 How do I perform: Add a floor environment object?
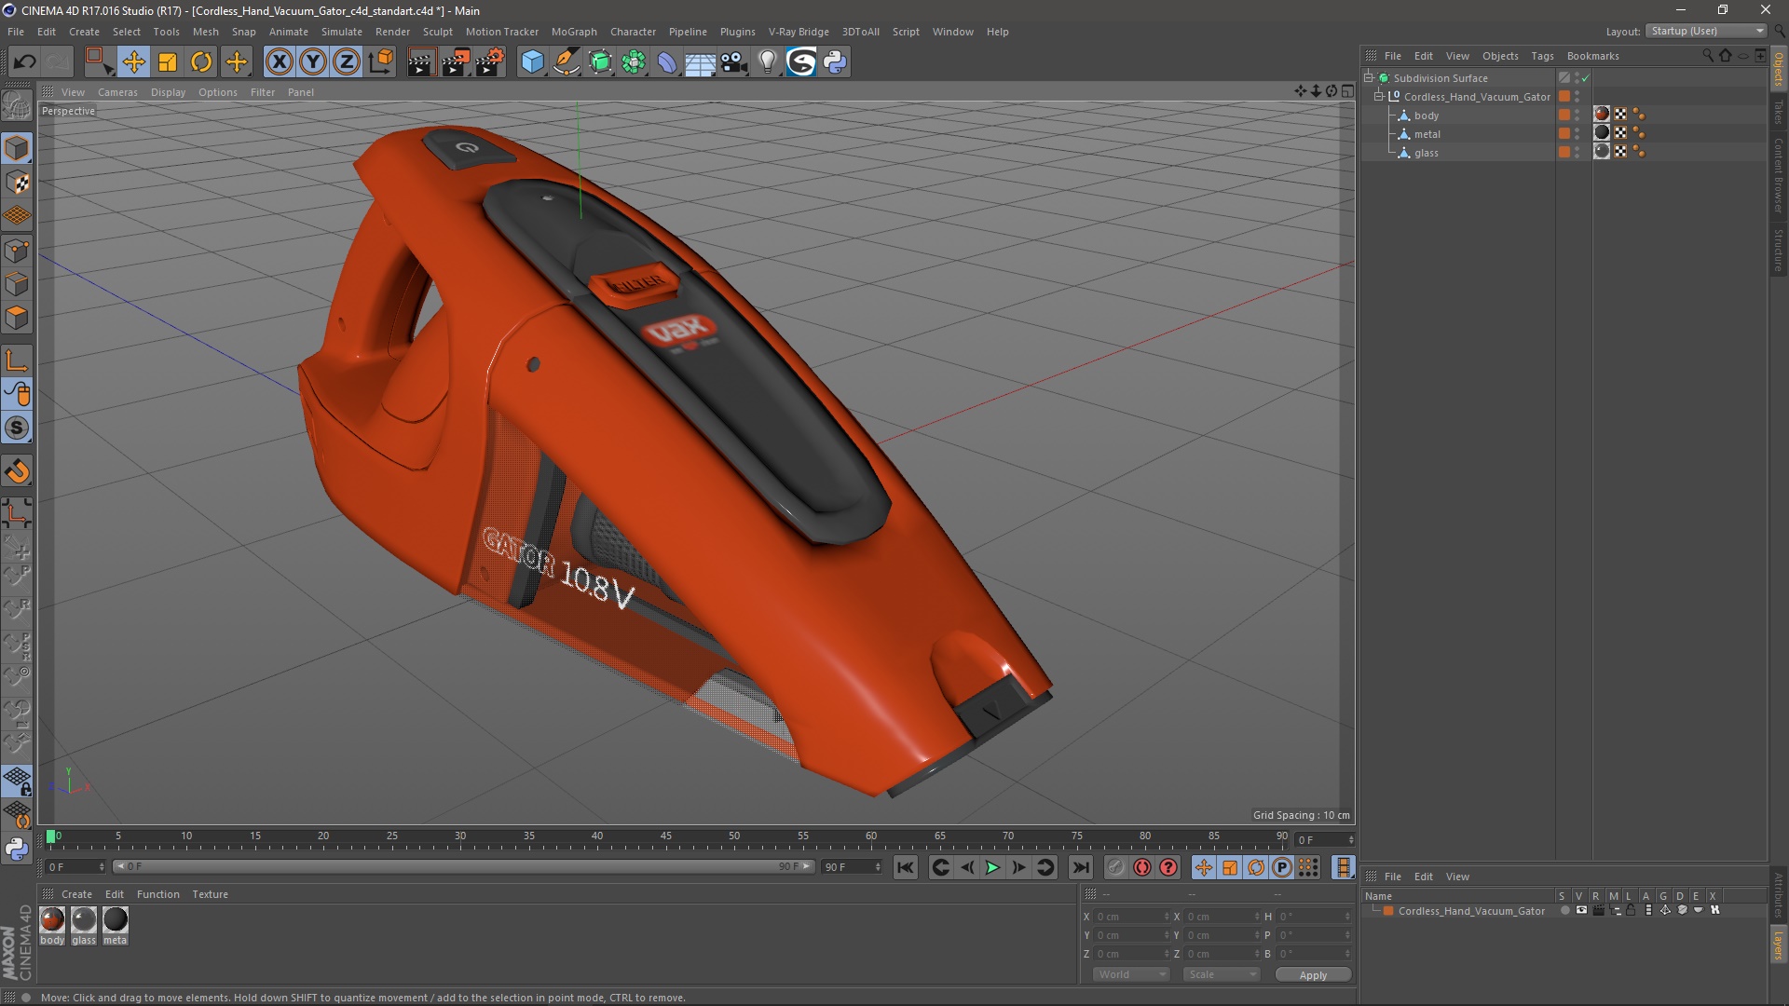(x=701, y=62)
